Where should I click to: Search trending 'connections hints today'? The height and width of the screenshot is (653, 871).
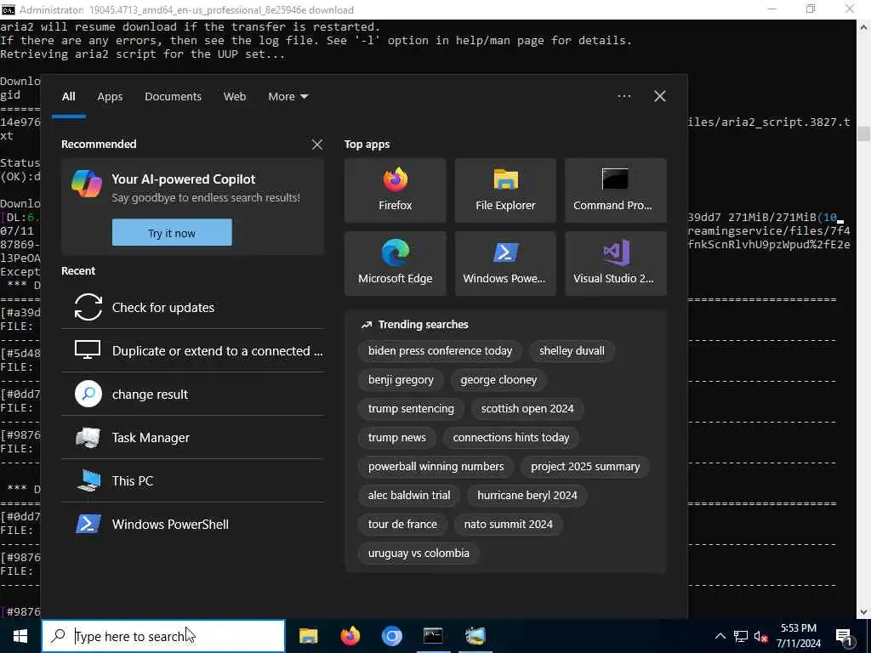(x=511, y=438)
